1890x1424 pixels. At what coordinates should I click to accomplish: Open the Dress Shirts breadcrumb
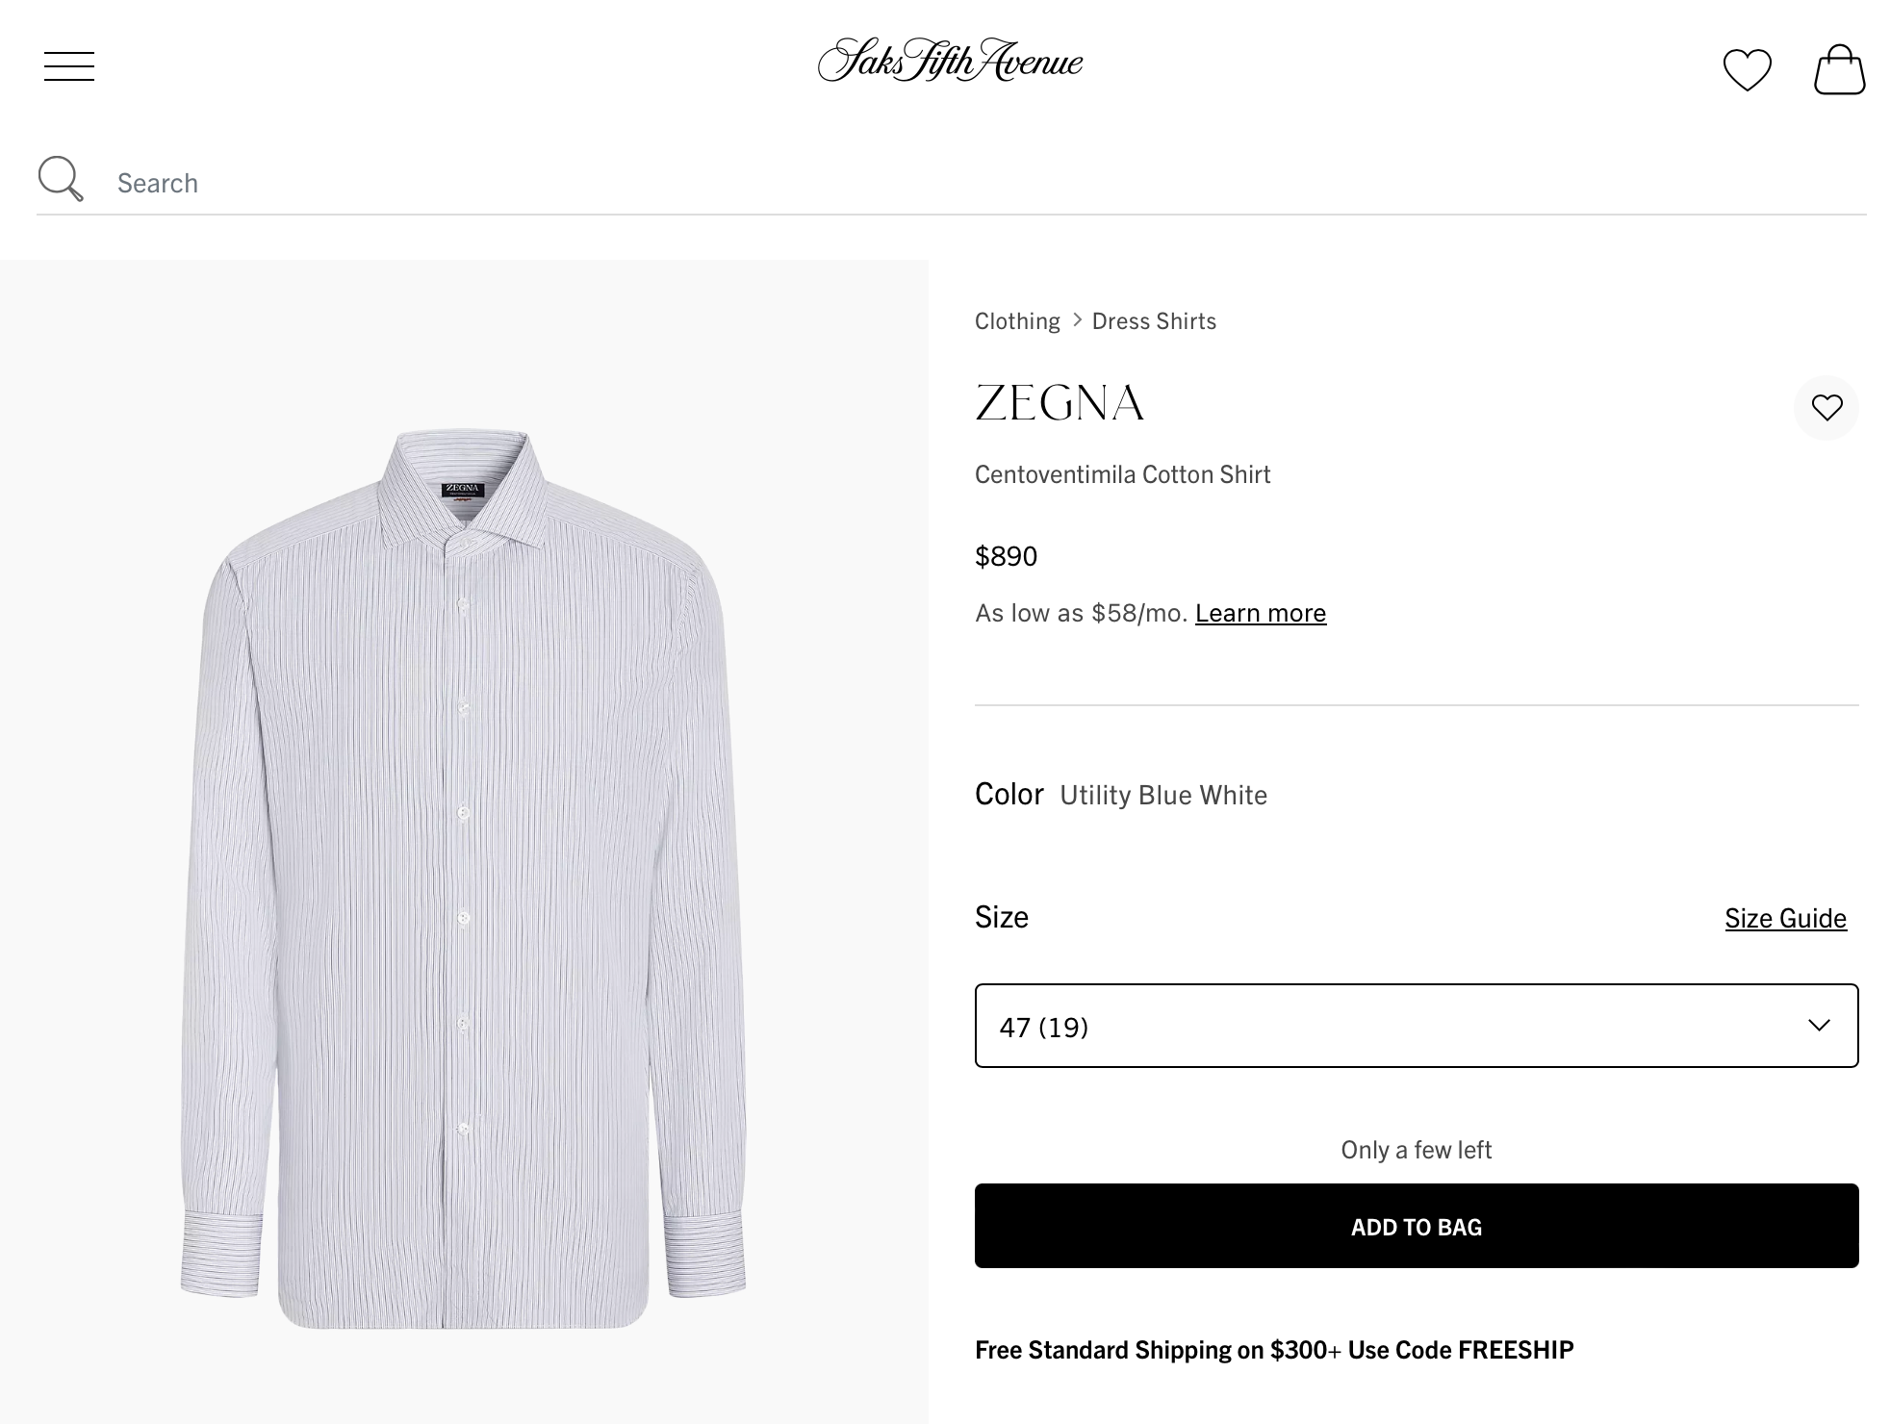click(1153, 320)
